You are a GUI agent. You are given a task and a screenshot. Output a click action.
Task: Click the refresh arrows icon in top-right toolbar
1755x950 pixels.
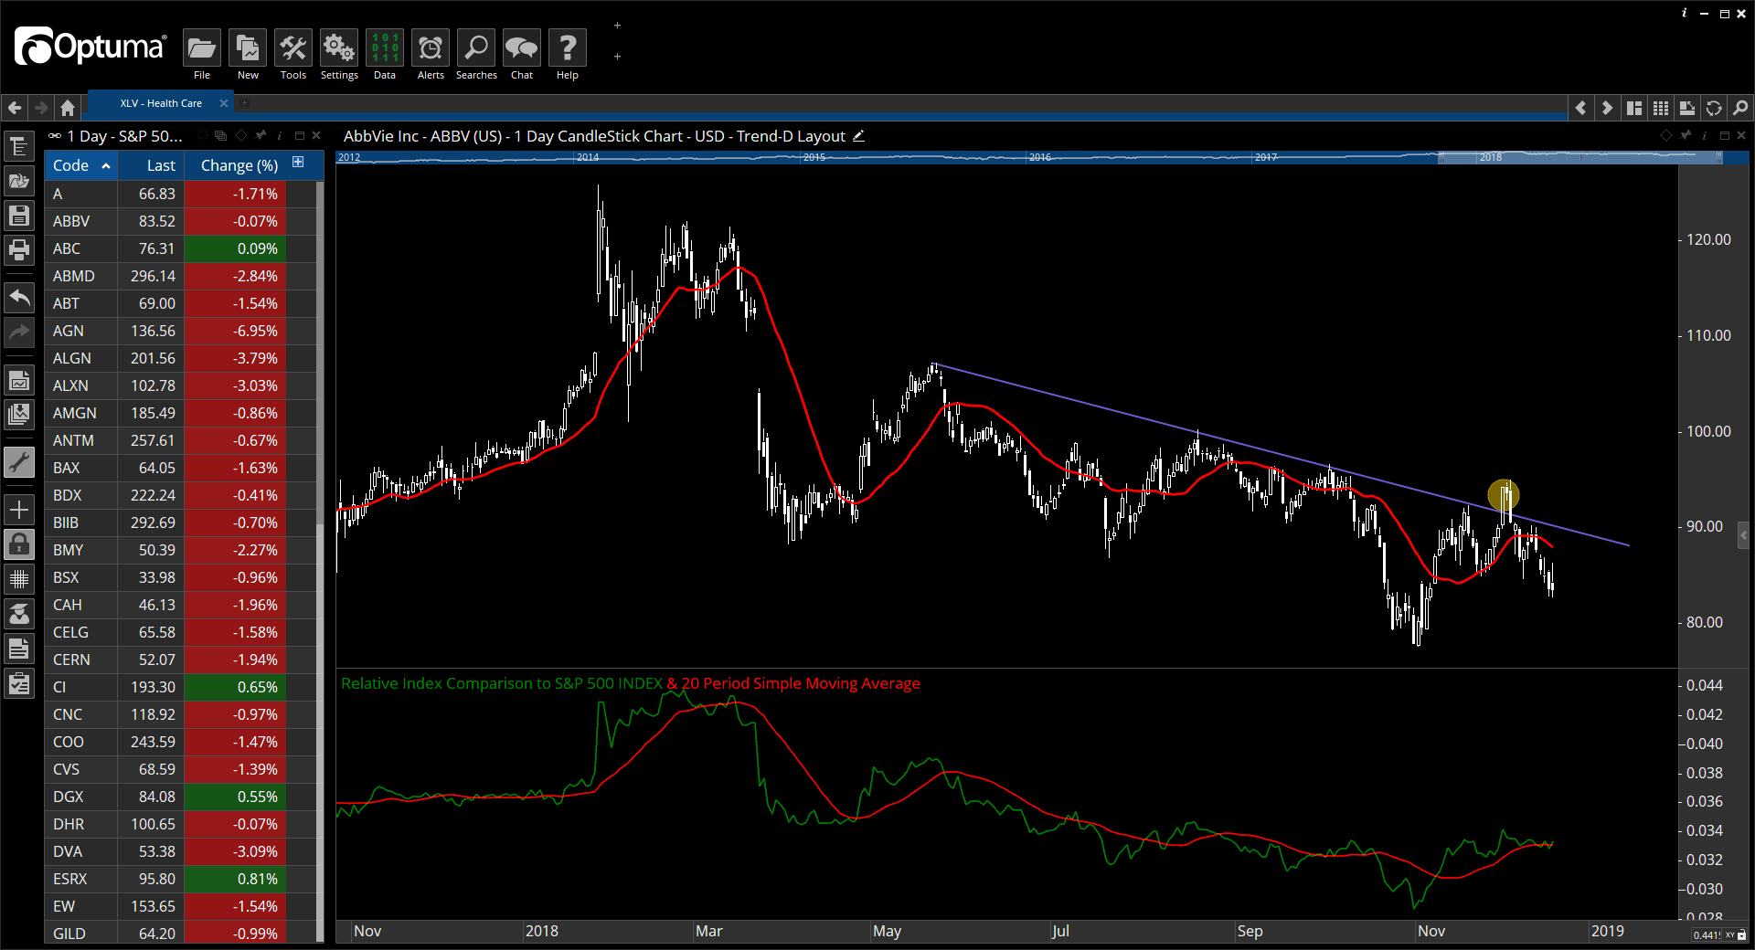pyautogui.click(x=1714, y=108)
